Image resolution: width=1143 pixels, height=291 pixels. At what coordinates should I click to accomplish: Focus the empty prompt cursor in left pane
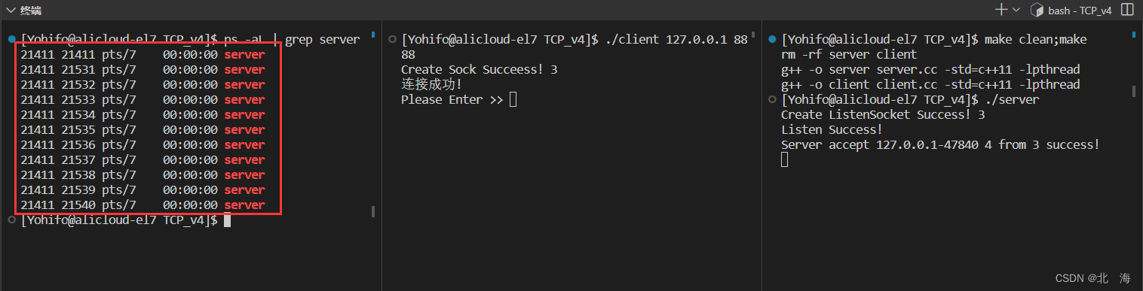(227, 220)
